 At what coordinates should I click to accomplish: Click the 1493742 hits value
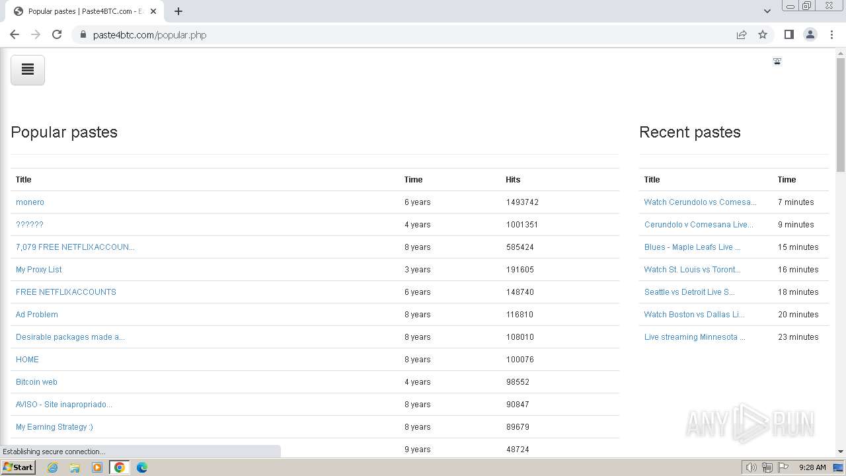[x=522, y=202]
